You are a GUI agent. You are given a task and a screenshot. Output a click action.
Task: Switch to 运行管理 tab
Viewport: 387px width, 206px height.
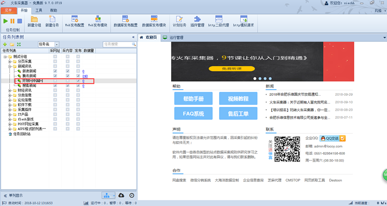(174, 38)
